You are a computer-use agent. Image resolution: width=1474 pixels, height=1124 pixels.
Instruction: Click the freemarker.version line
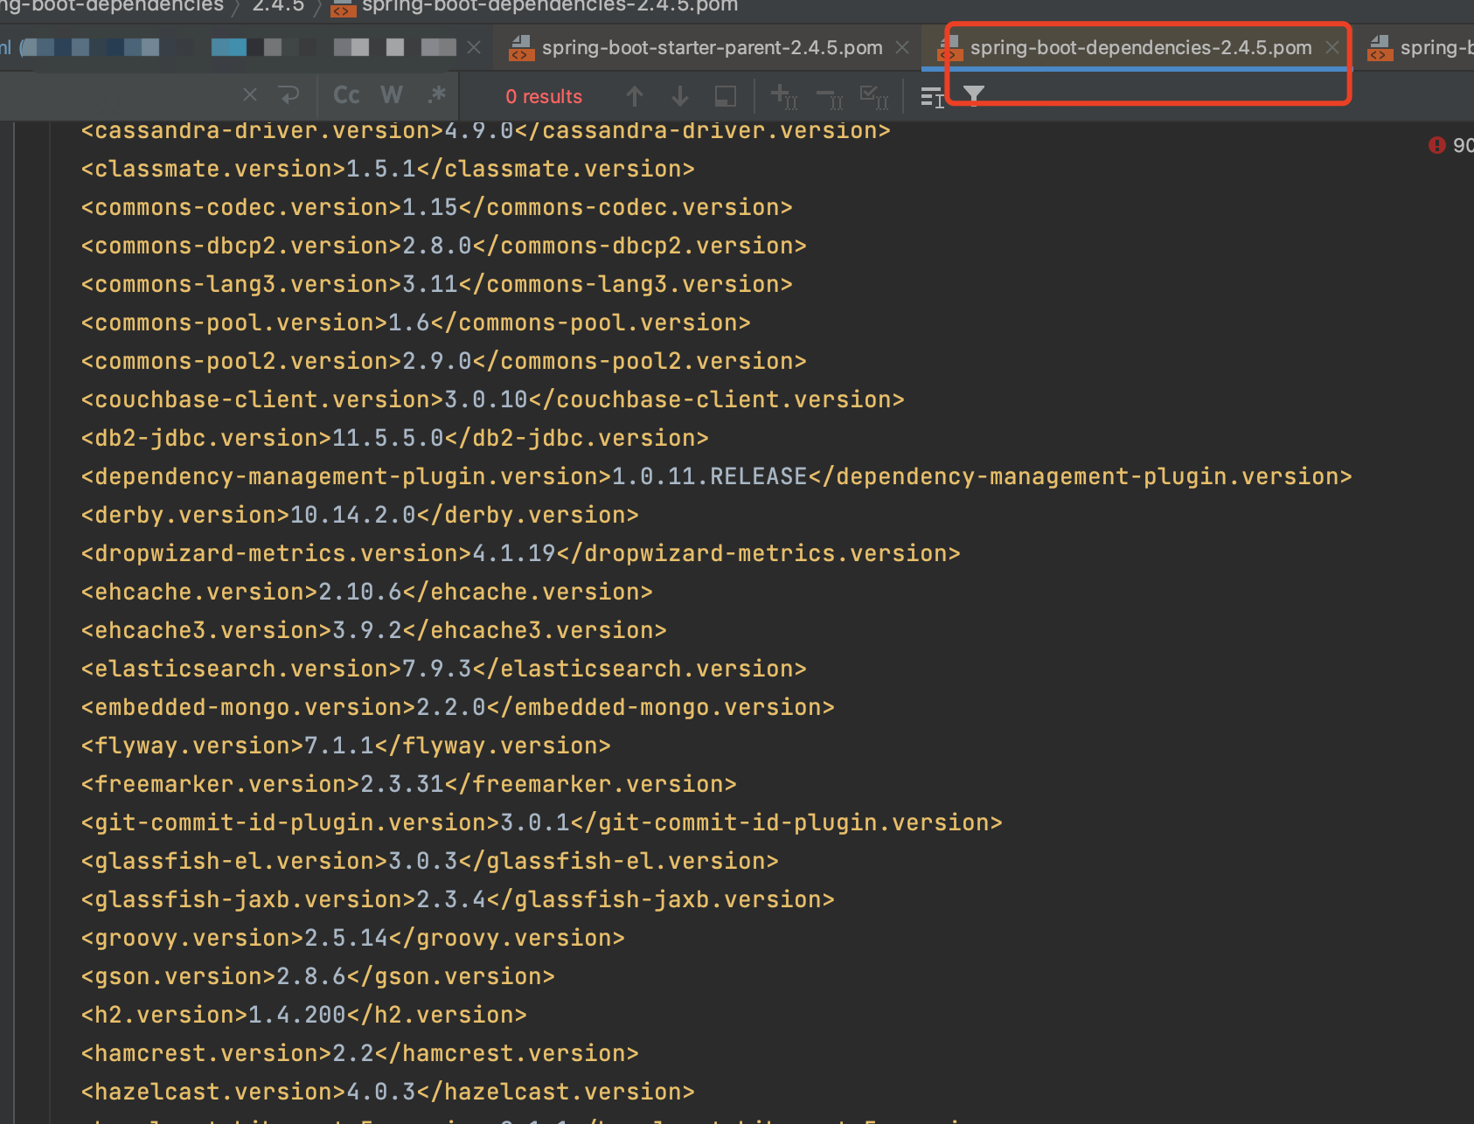(409, 784)
